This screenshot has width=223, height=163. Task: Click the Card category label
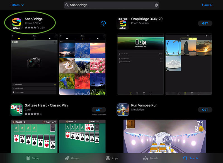[28, 110]
